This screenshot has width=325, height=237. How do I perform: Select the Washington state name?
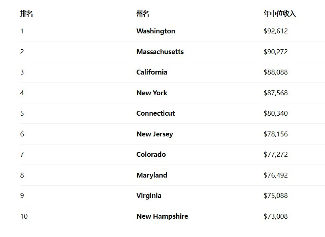tap(156, 31)
